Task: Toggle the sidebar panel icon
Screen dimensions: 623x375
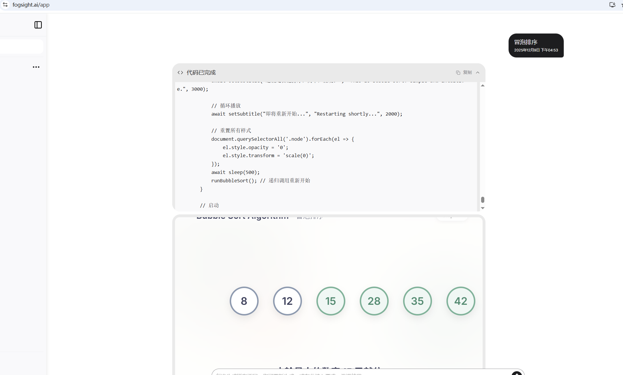Action: tap(38, 25)
